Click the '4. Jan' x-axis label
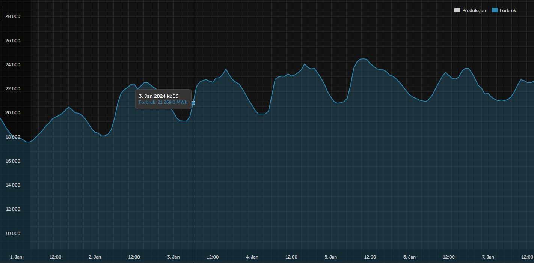Screen dimensions: 534x263 tap(252, 257)
